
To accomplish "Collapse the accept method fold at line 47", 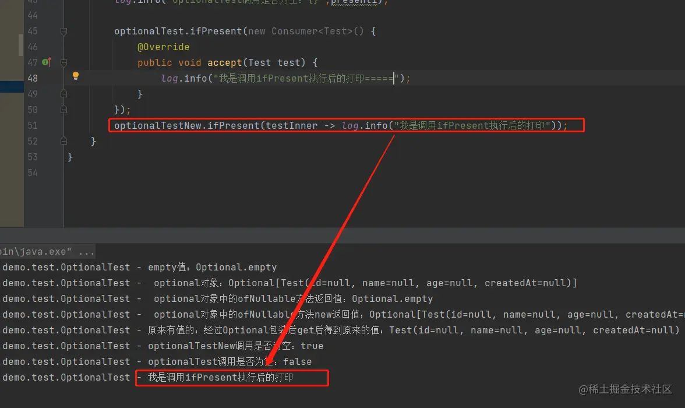I will pos(64,62).
